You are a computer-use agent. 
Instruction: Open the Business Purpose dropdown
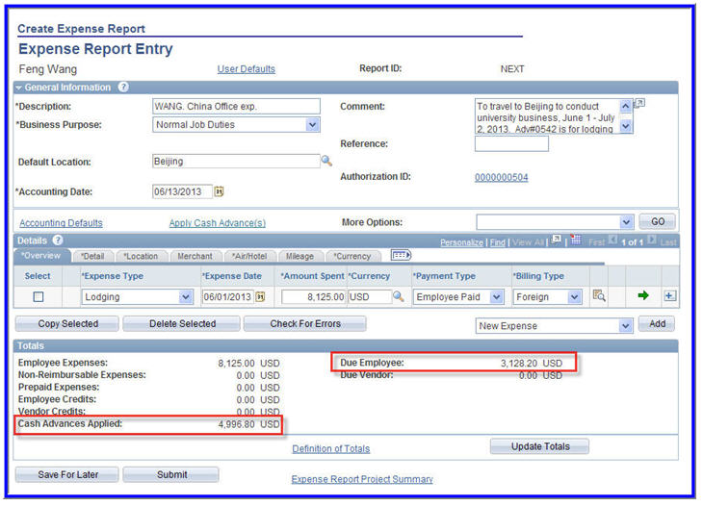(312, 124)
